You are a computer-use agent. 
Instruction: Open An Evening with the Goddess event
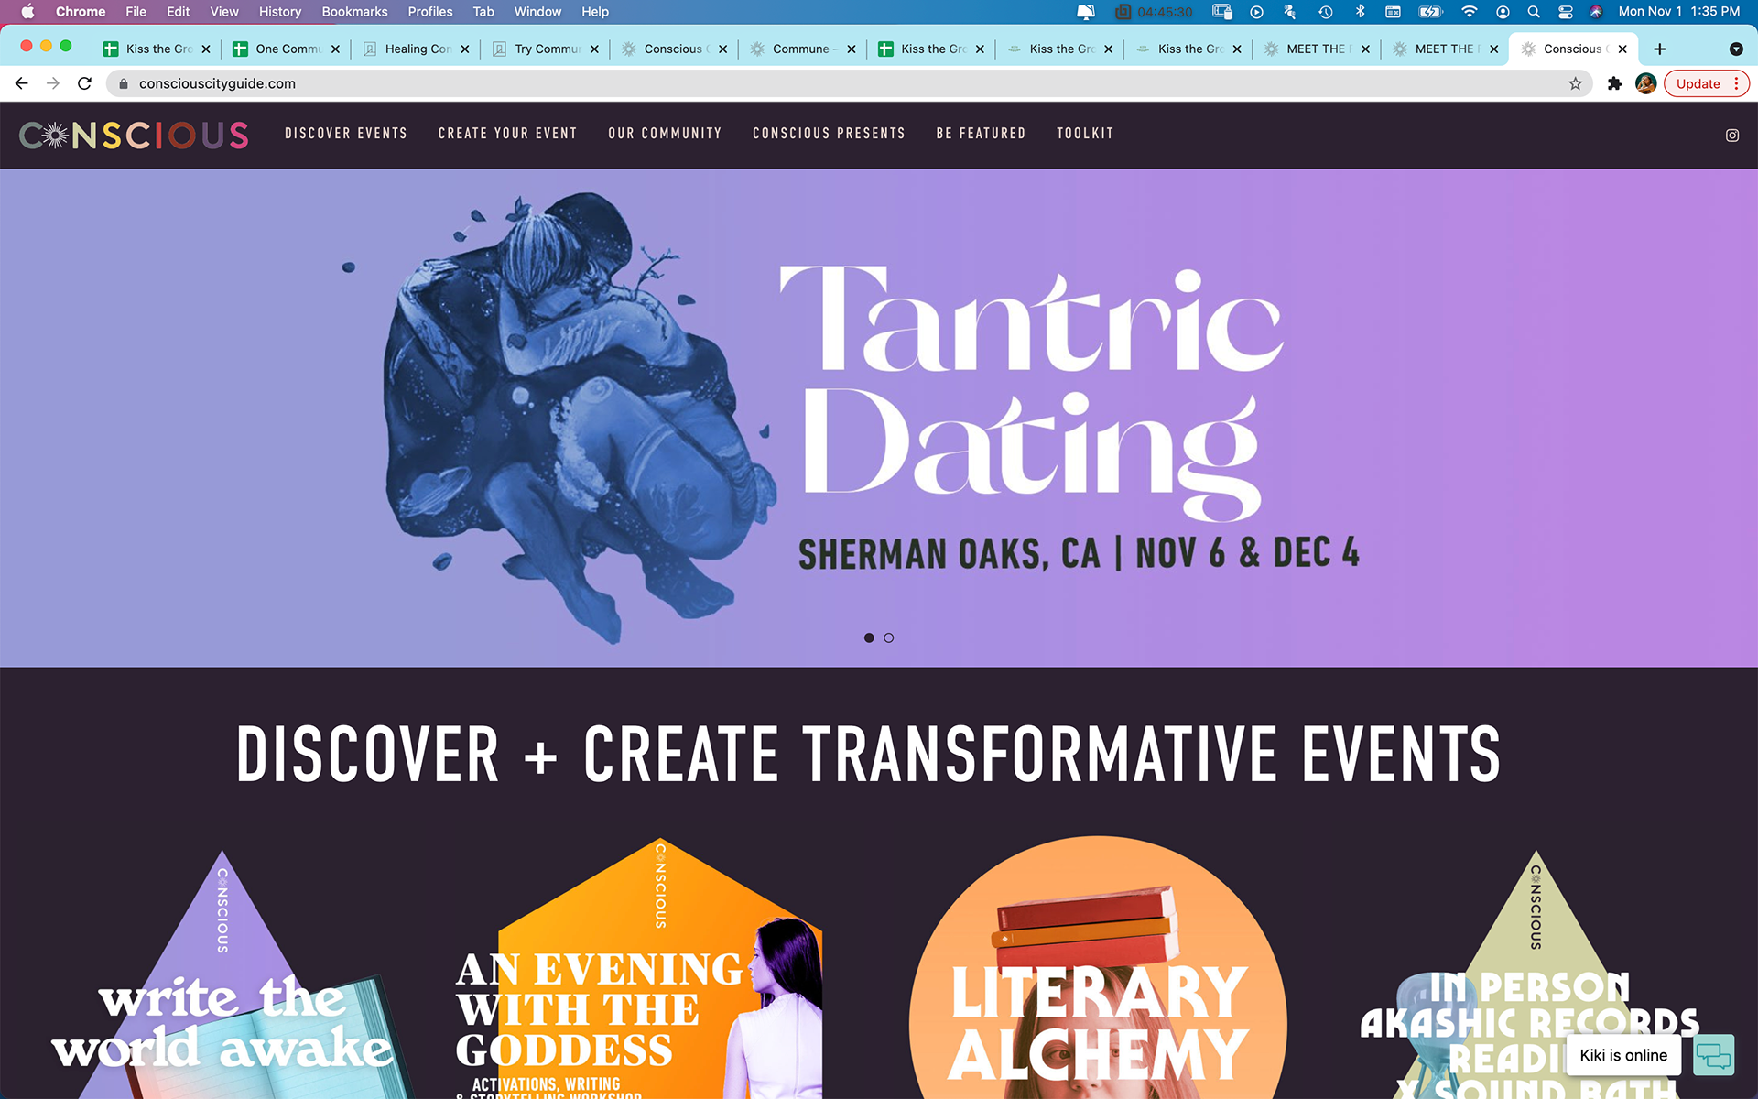[x=639, y=968]
